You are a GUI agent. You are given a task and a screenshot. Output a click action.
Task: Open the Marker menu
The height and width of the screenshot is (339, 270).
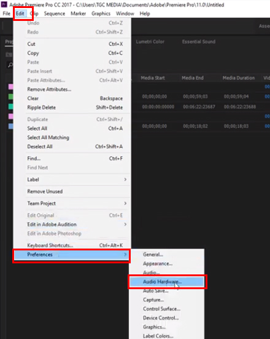coord(78,14)
